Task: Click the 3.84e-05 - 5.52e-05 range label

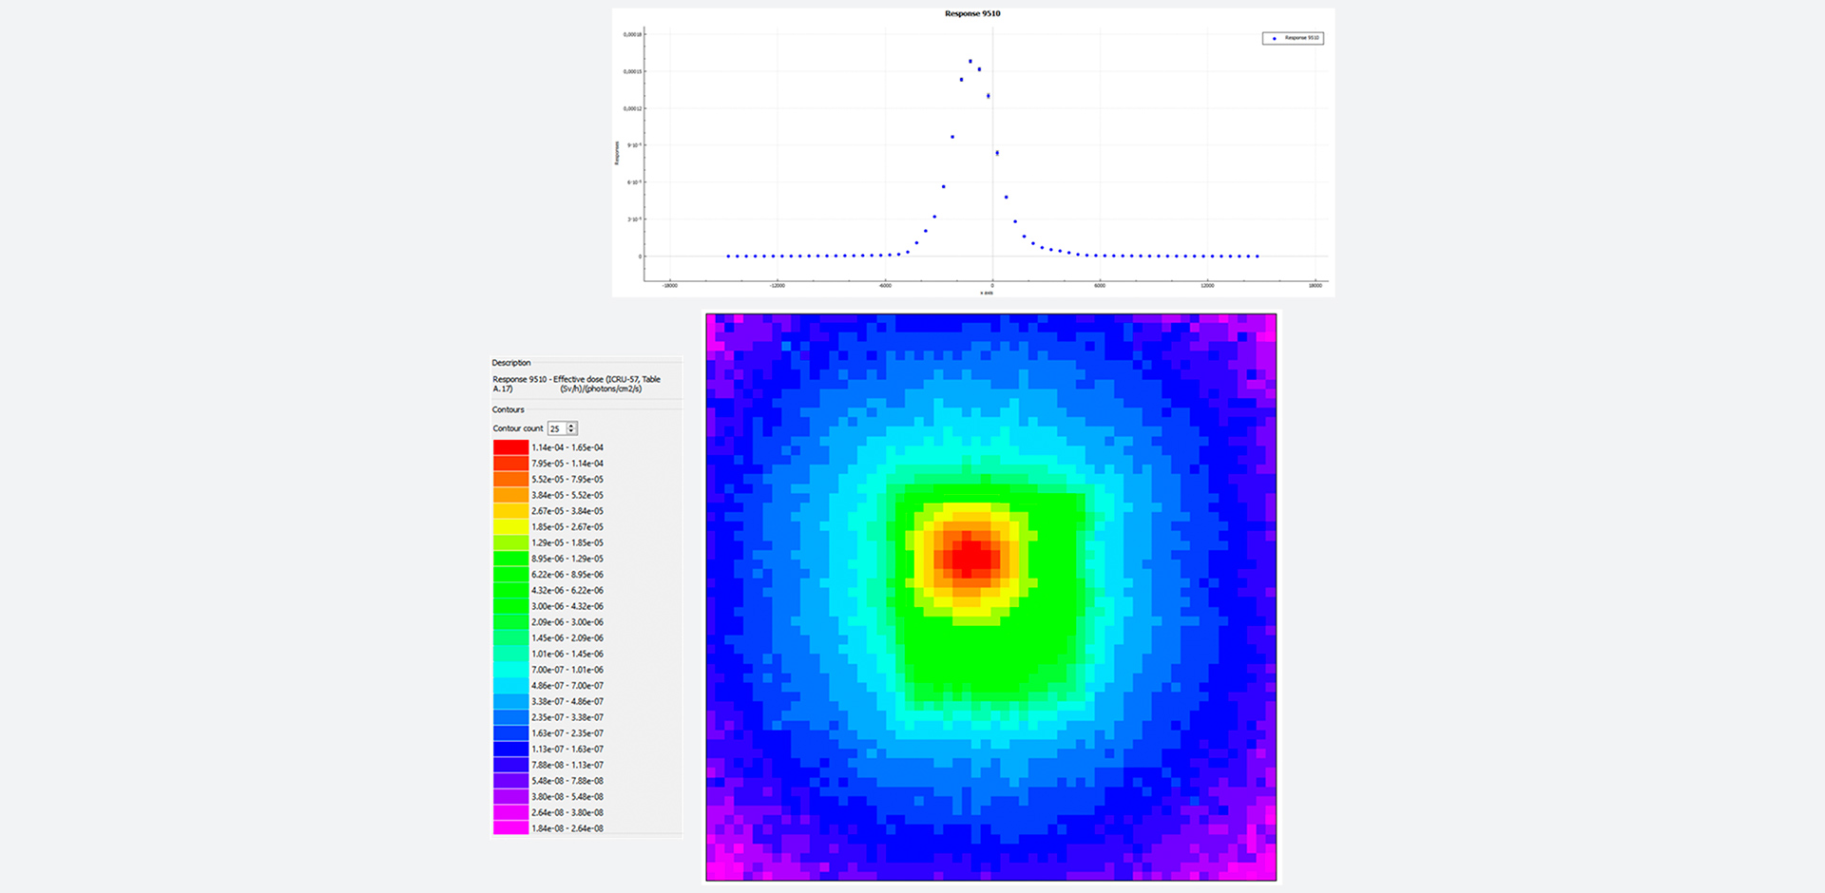Action: point(567,496)
